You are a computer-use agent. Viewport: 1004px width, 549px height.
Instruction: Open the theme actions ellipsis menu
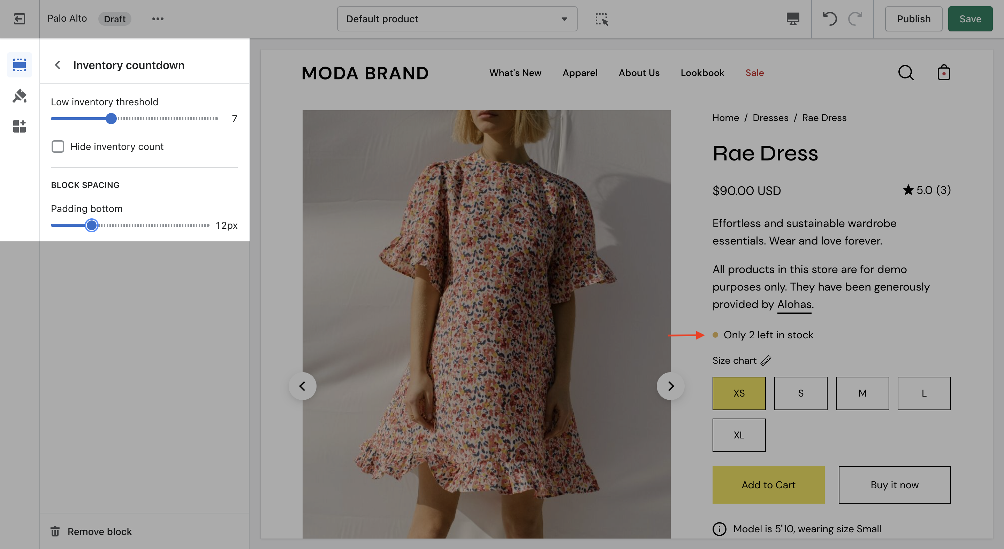[158, 19]
